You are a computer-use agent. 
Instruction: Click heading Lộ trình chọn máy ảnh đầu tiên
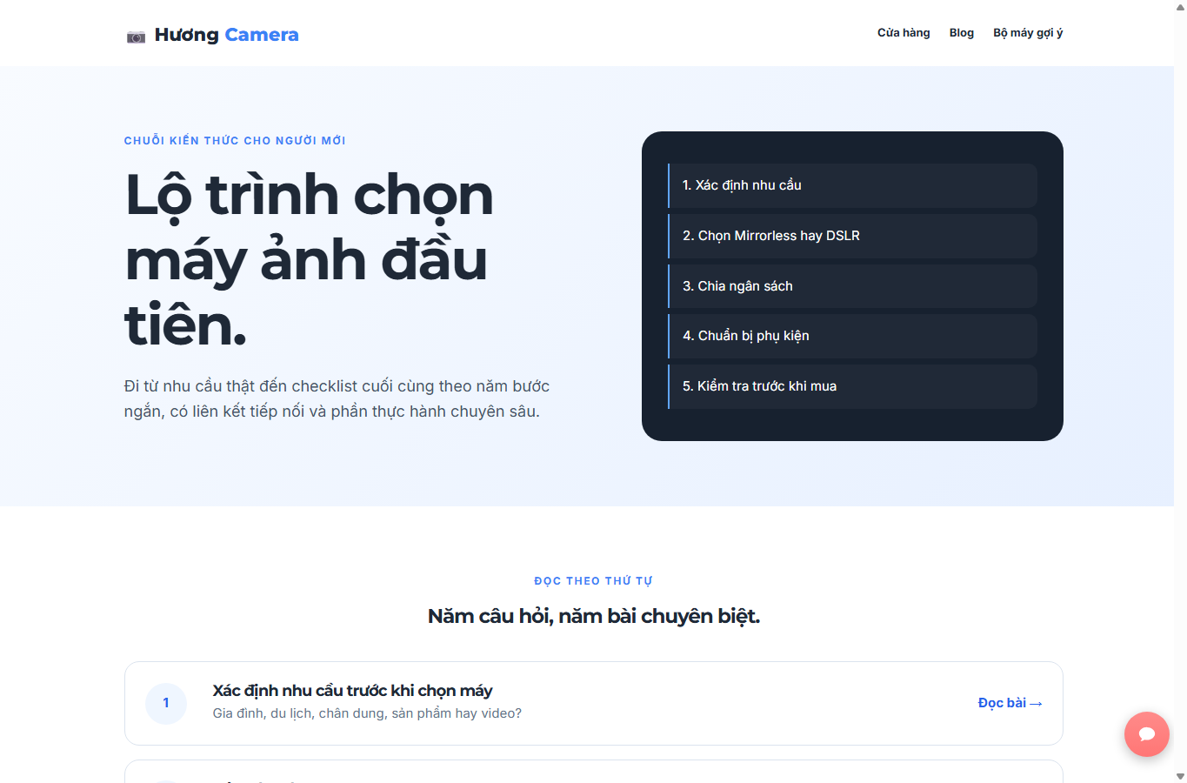[x=310, y=259]
